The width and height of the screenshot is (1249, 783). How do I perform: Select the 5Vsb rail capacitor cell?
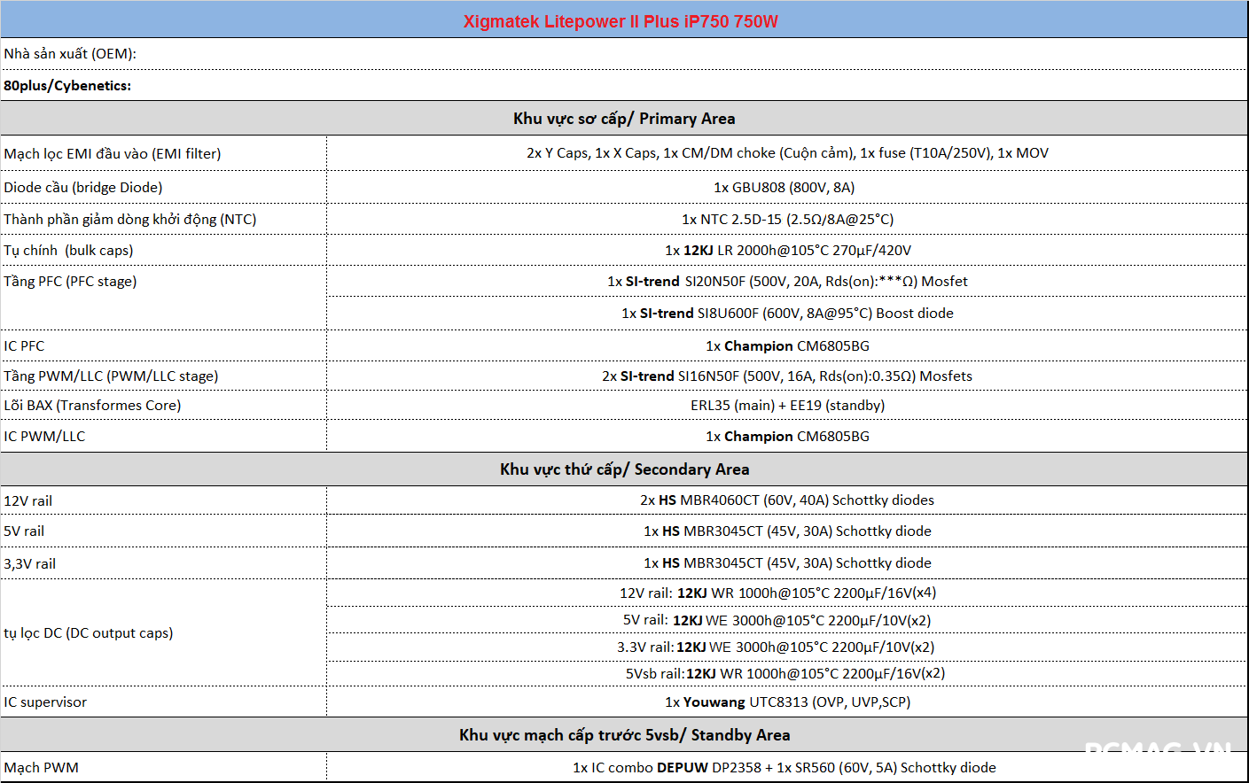(x=785, y=674)
